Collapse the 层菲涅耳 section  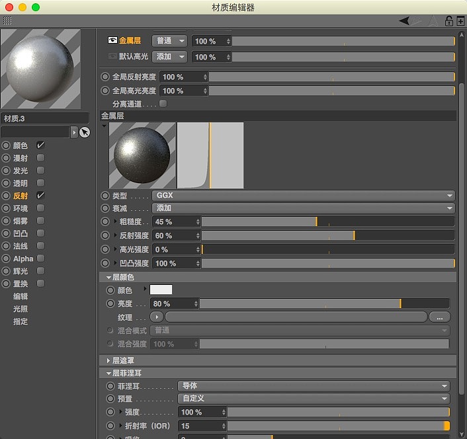pos(108,374)
